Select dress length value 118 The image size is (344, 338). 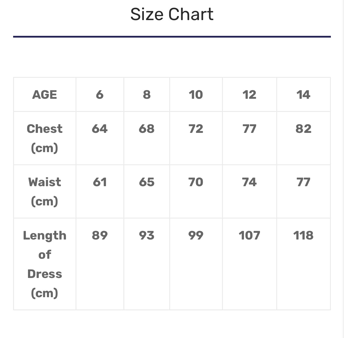click(303, 235)
